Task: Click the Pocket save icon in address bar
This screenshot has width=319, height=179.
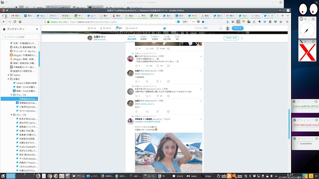Action: pyautogui.click(x=198, y=22)
